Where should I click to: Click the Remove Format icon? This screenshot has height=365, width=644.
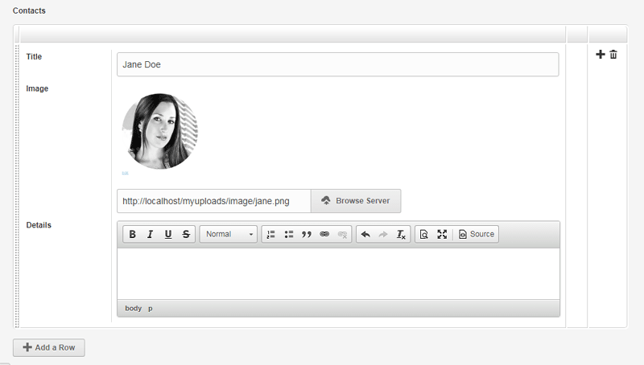[x=401, y=234]
